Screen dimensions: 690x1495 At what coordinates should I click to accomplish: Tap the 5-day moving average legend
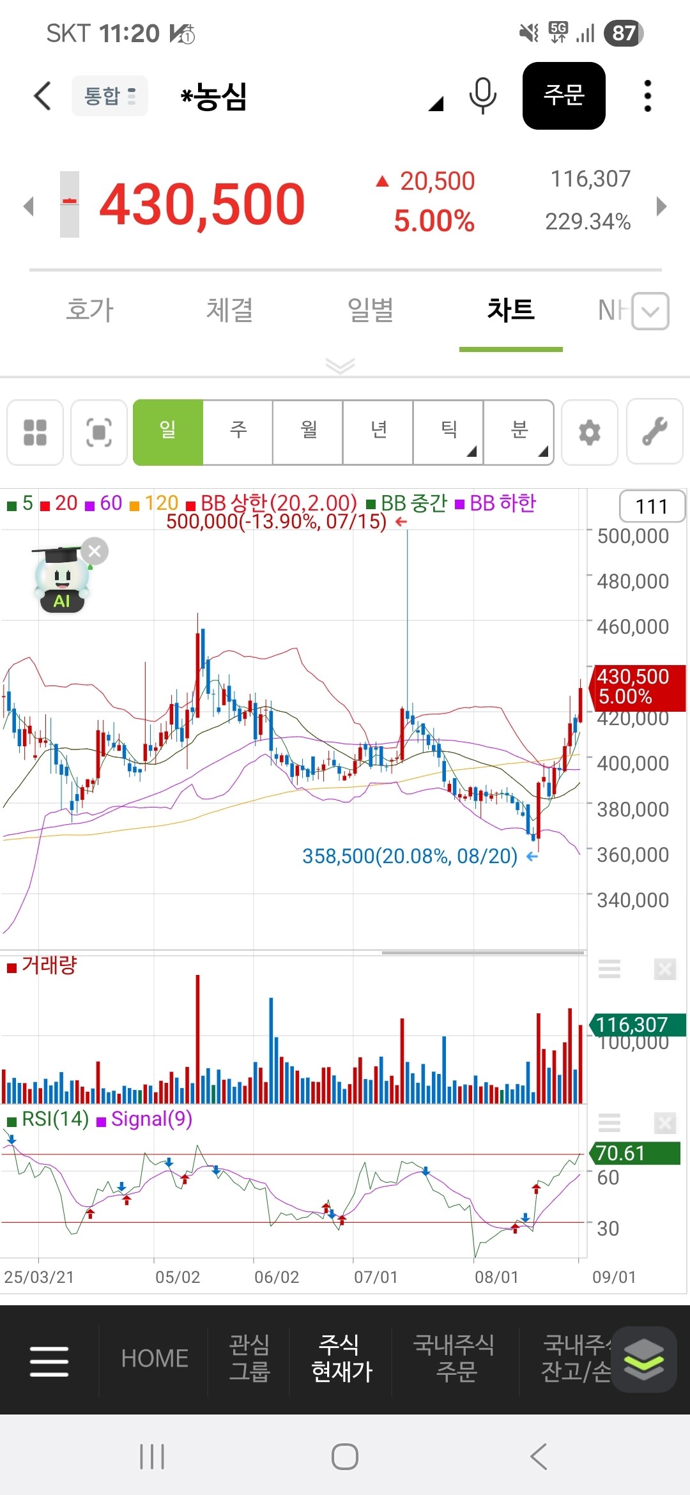point(20,503)
